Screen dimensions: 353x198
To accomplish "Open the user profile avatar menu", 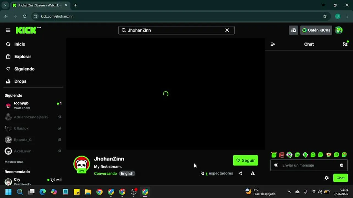I will tap(339, 30).
